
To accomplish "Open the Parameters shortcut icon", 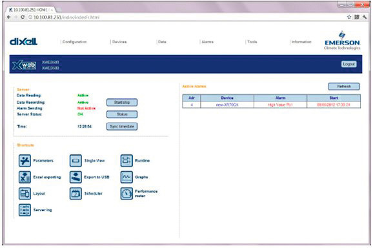I will pyautogui.click(x=25, y=161).
